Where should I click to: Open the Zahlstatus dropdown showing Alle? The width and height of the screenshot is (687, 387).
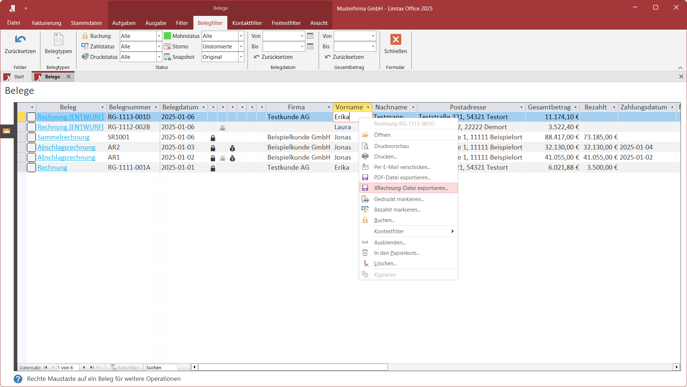[159, 47]
